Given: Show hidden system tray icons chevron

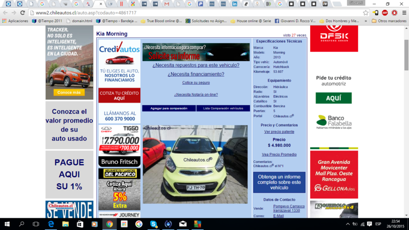Looking at the screenshot, I should pyautogui.click(x=347, y=224).
